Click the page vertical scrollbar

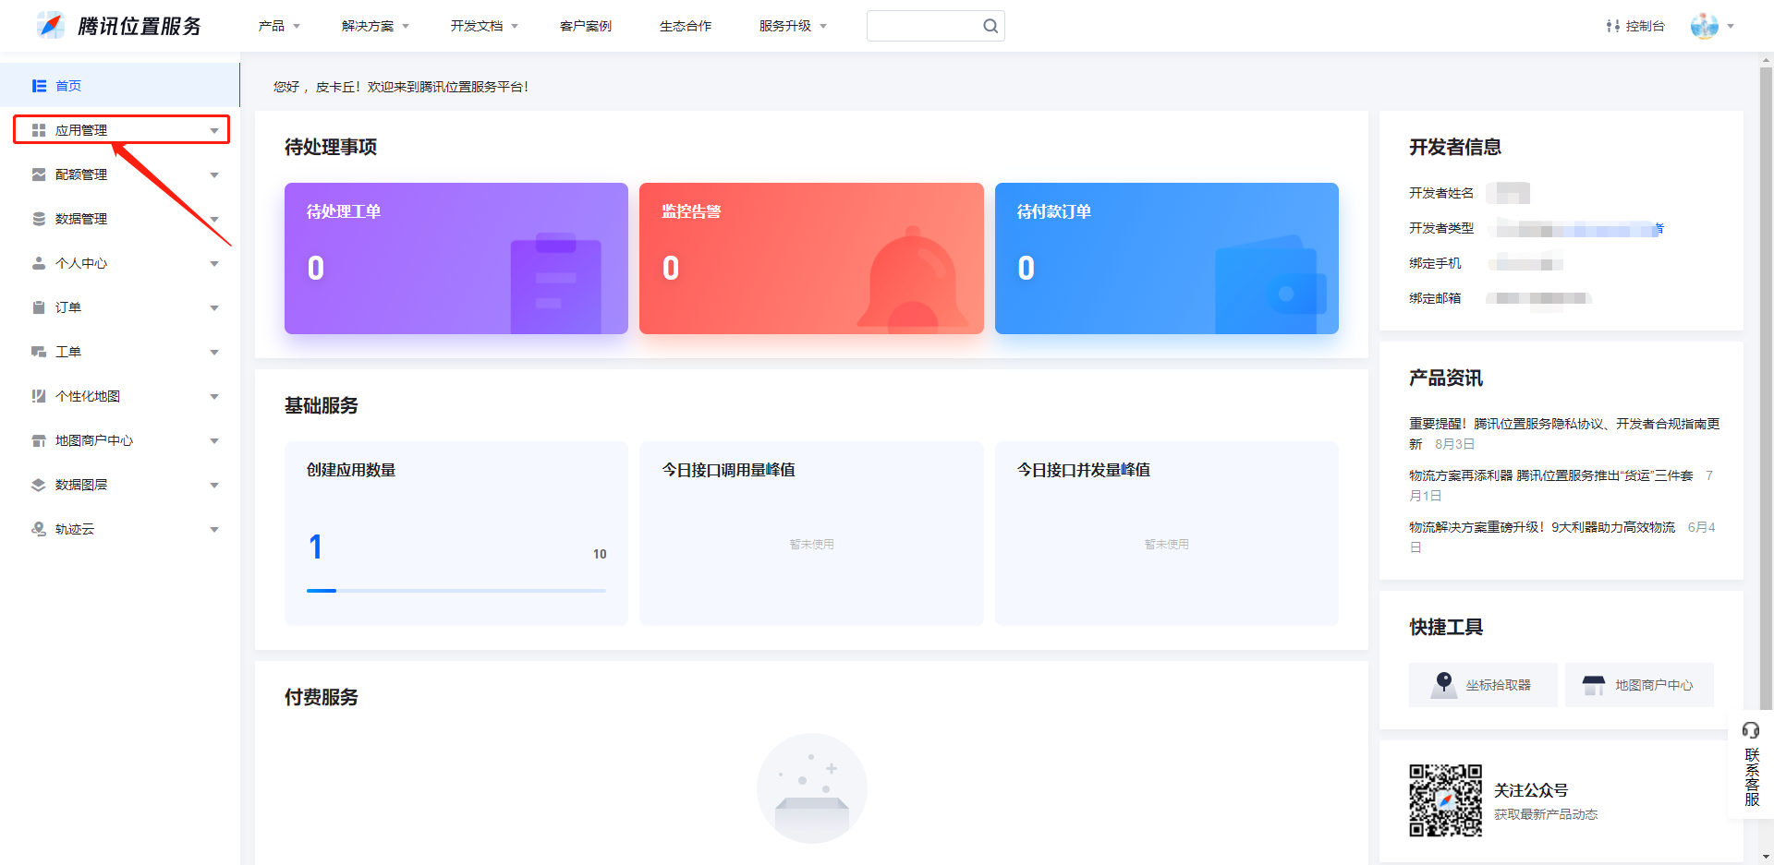[1766, 388]
